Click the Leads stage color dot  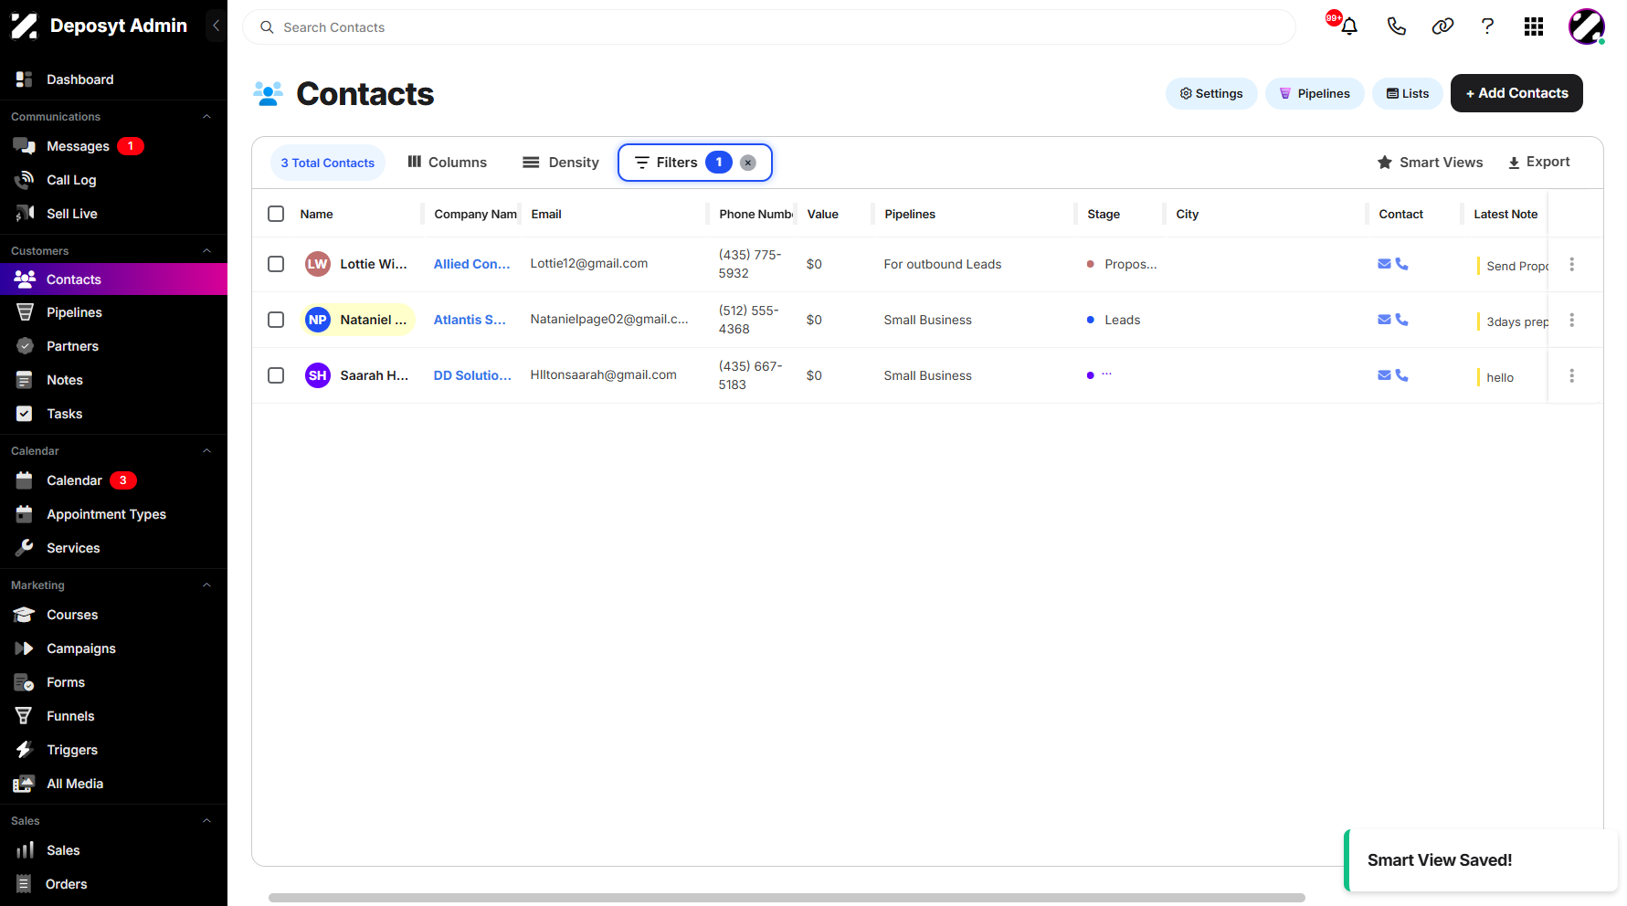pos(1090,320)
